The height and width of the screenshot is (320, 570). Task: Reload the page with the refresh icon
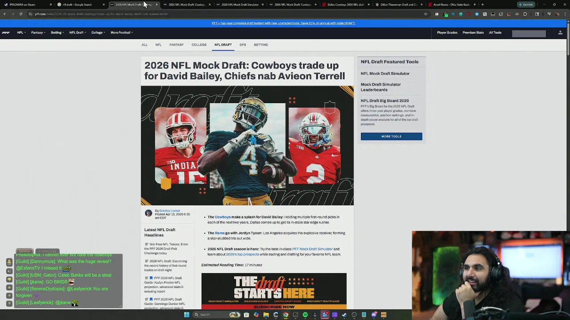tap(20, 14)
